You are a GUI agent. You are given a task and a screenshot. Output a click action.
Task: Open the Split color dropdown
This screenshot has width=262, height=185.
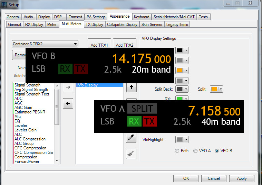pos(221,89)
